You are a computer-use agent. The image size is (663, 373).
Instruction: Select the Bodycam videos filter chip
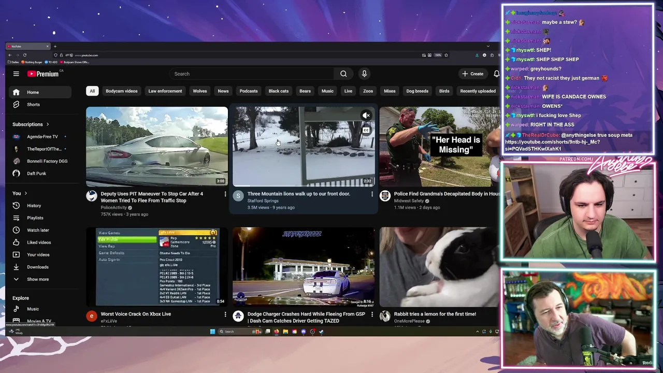click(x=122, y=91)
